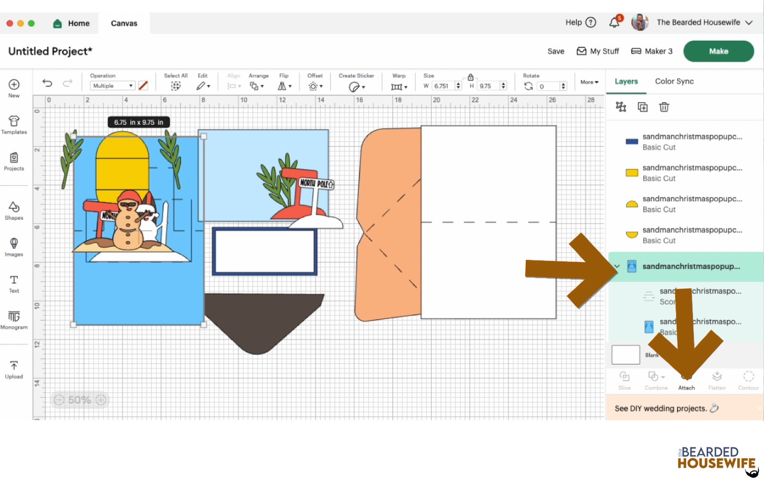
Task: Open the Edit dropdown
Action: click(203, 86)
